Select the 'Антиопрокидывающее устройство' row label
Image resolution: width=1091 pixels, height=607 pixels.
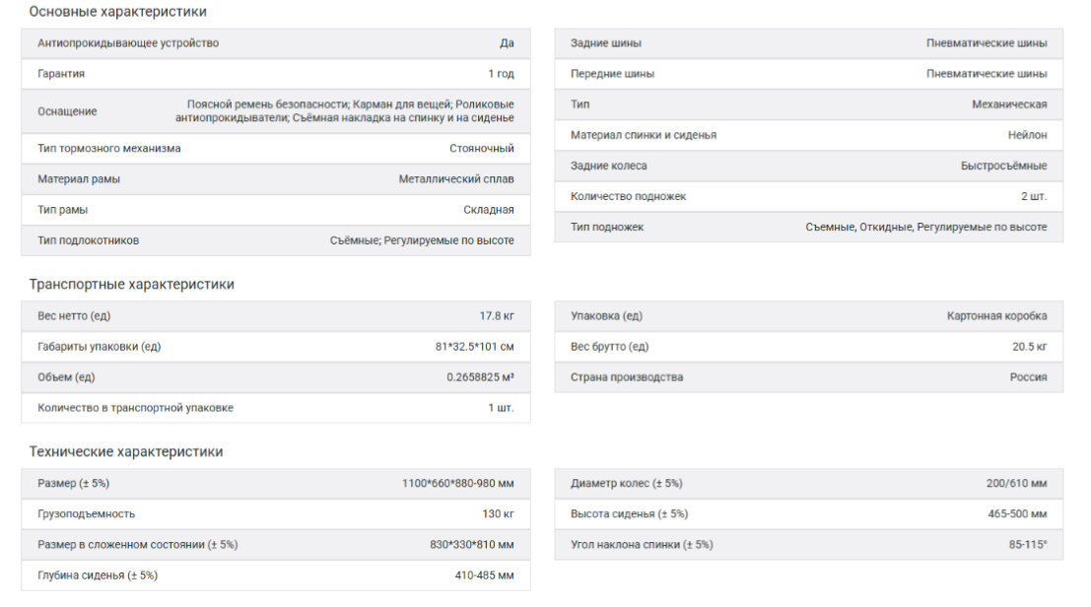[128, 43]
